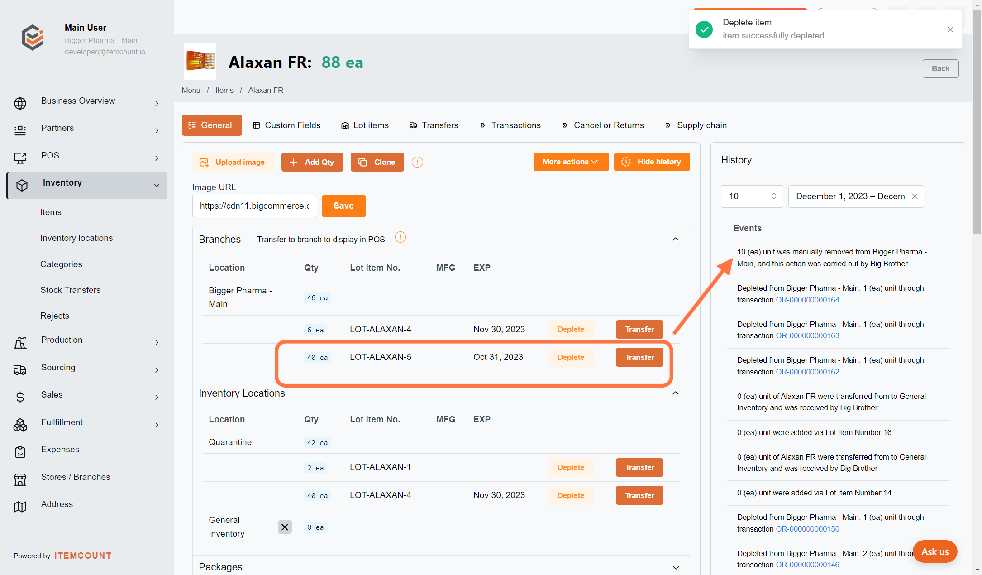
Task: Expand the Partners menu
Action: (x=157, y=131)
